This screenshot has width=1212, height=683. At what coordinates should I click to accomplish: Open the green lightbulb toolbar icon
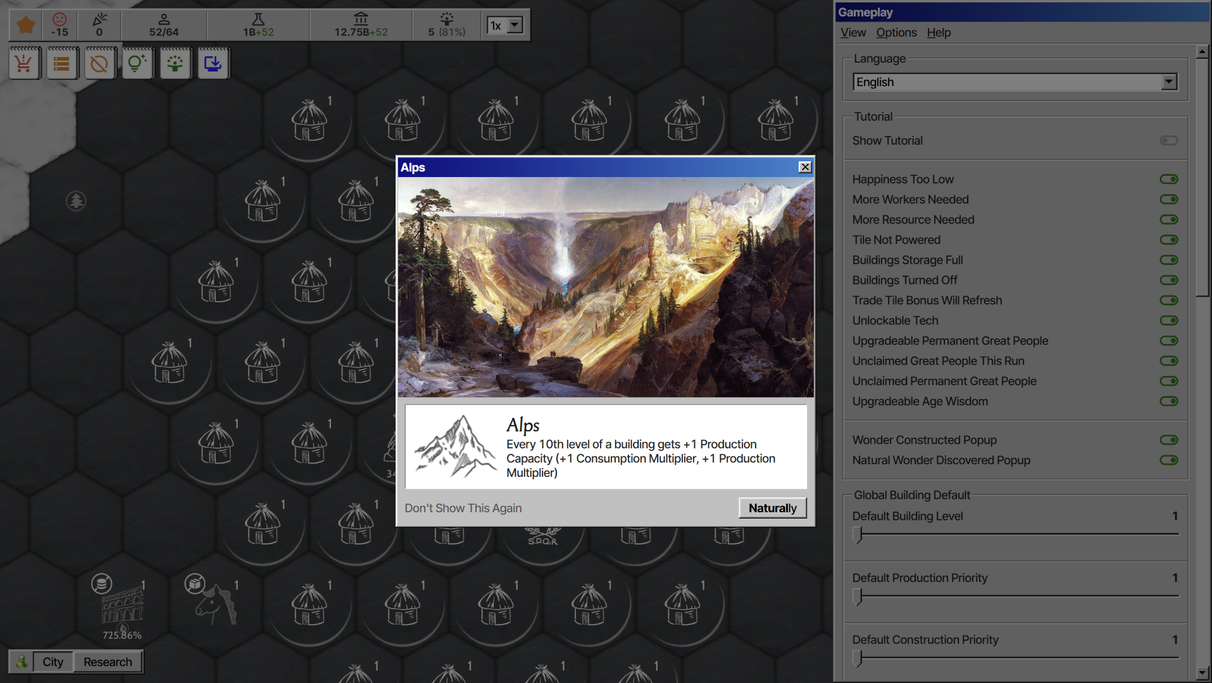pyautogui.click(x=137, y=63)
